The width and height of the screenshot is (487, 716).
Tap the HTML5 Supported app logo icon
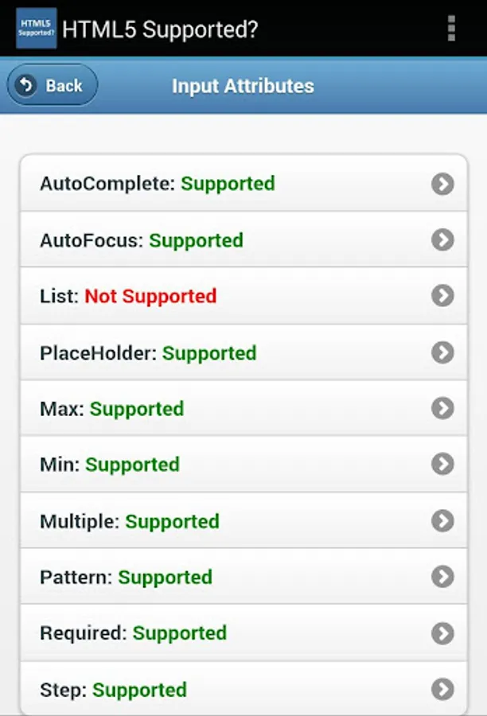click(36, 29)
